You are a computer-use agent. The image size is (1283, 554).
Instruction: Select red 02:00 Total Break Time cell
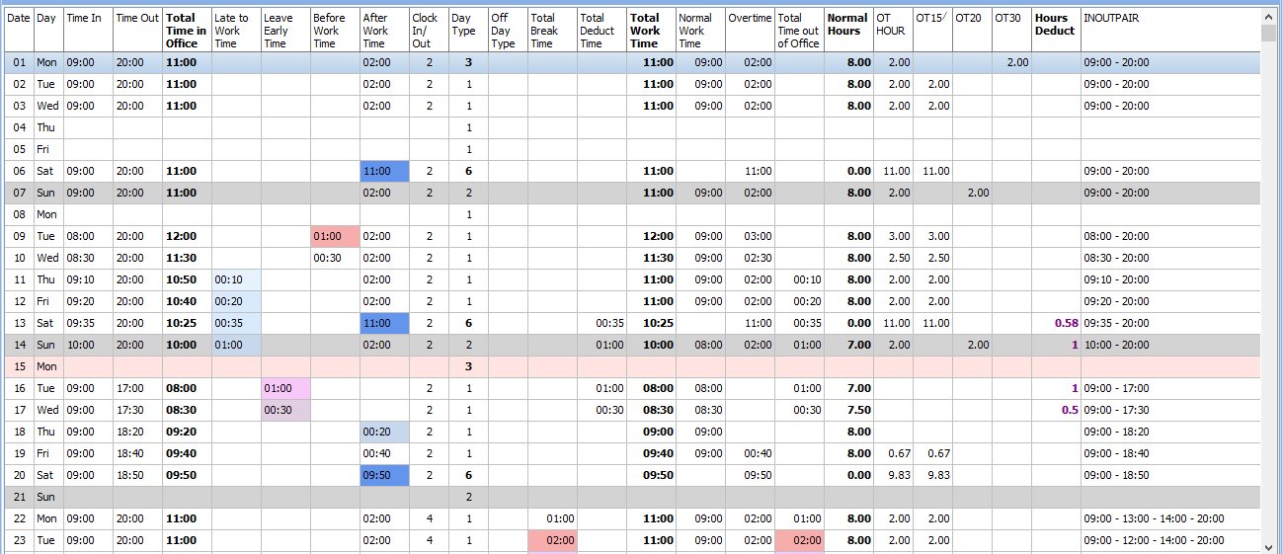click(x=552, y=540)
